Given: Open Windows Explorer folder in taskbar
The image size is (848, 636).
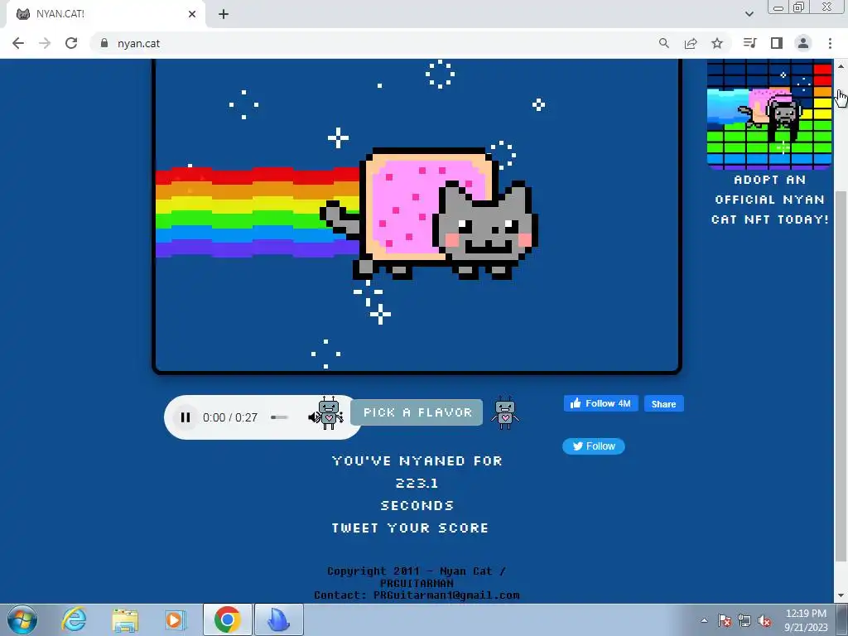Looking at the screenshot, I should click(125, 619).
